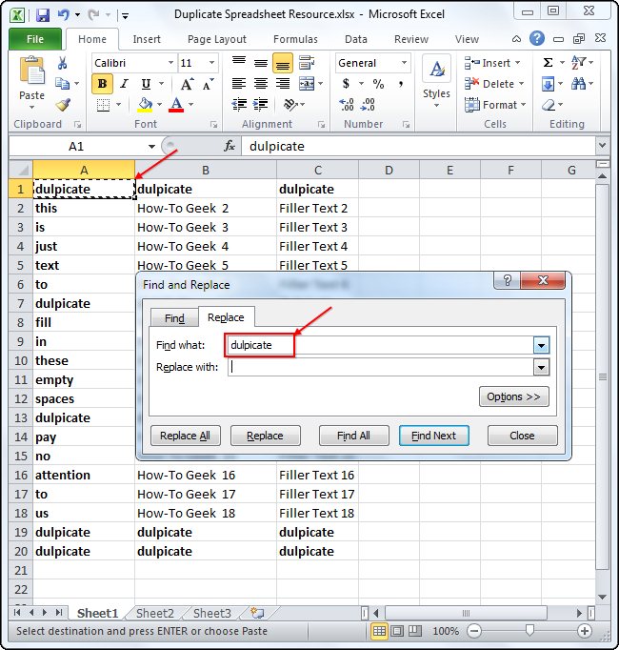Open the File tab

(x=35, y=39)
